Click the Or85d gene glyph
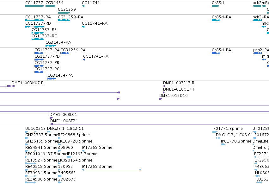 point(216,6)
